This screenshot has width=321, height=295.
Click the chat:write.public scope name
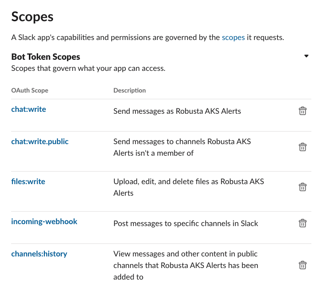[x=40, y=142]
